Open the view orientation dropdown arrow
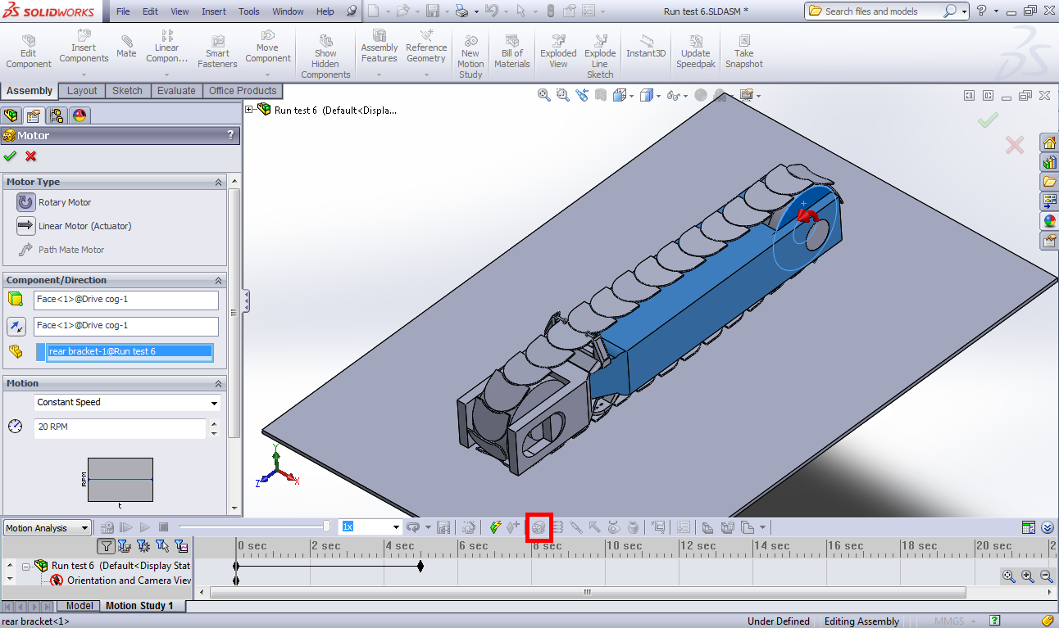 [631, 96]
